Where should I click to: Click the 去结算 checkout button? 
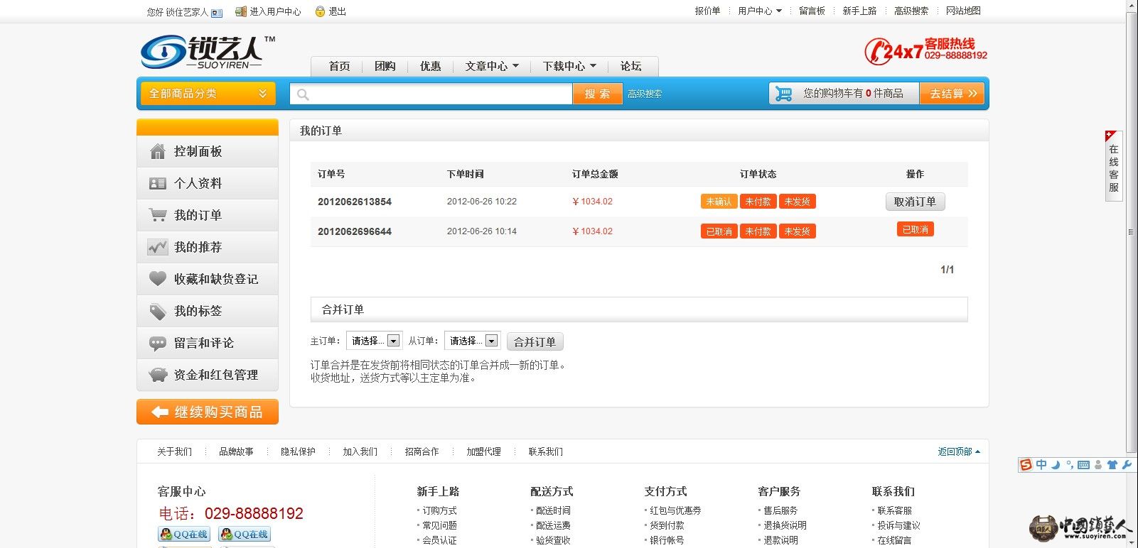952,94
